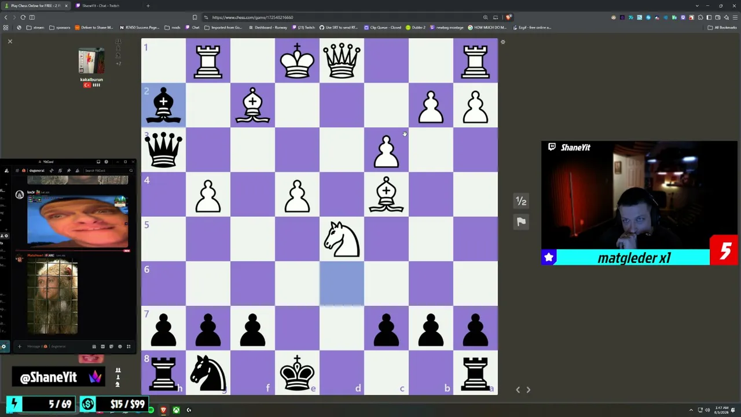Open 'R7450 Success Page' bookmark
The width and height of the screenshot is (741, 417).
click(x=140, y=27)
